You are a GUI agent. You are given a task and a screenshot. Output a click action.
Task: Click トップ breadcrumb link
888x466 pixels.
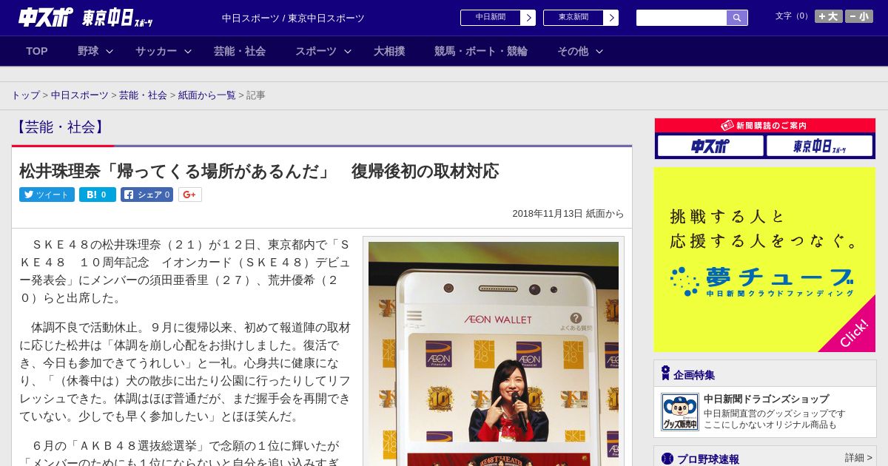[x=26, y=95]
